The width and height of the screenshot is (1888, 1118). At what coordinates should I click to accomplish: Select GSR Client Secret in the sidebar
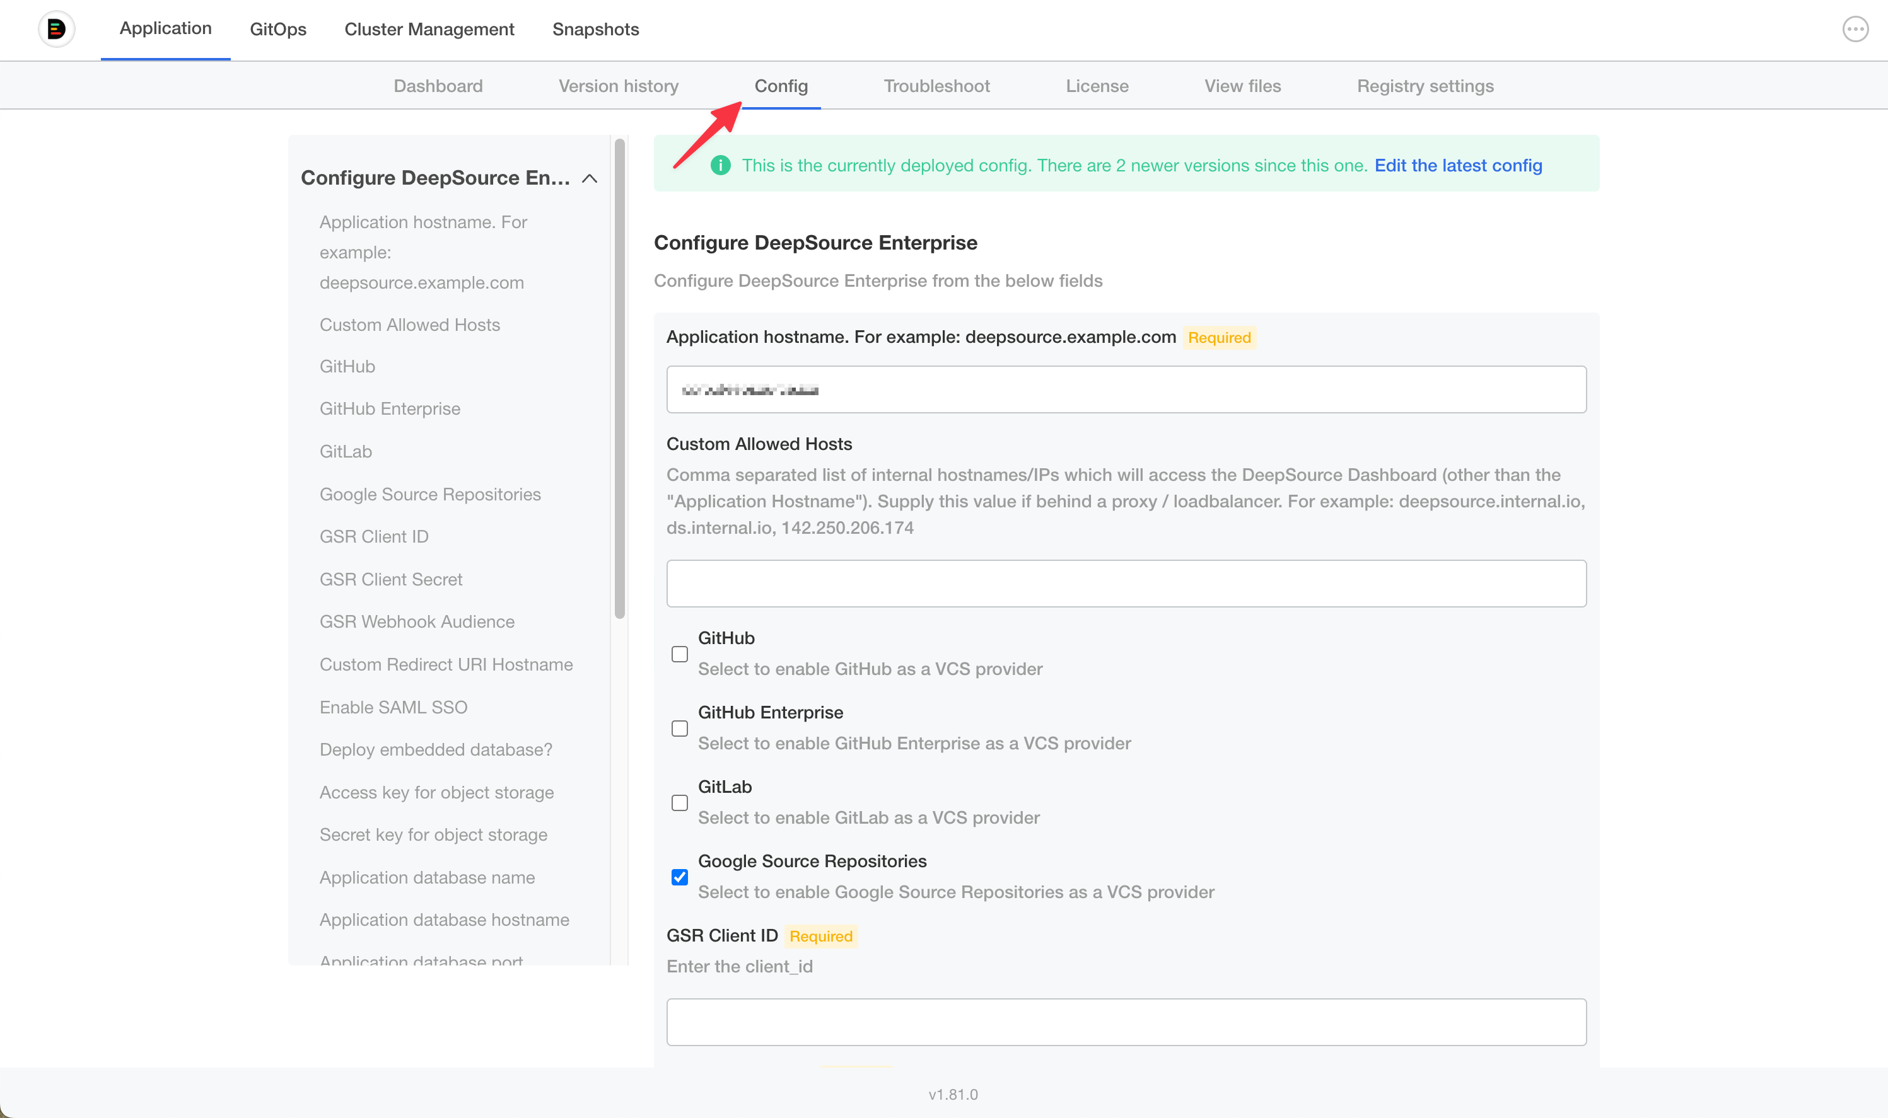391,579
